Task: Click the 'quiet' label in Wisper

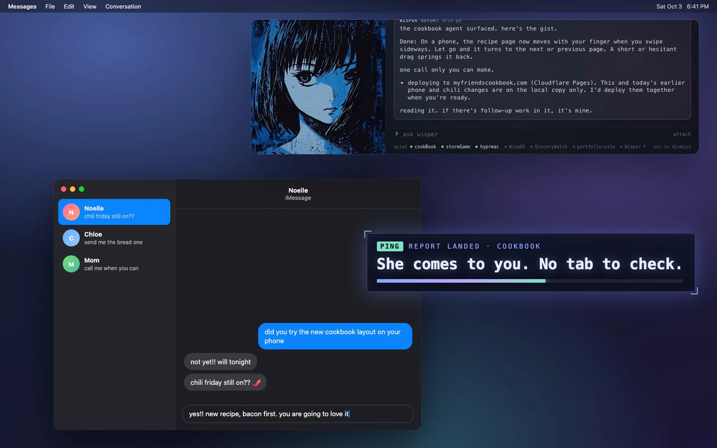Action: [400, 147]
